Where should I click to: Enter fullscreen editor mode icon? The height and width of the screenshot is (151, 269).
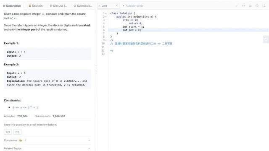(x=264, y=6)
